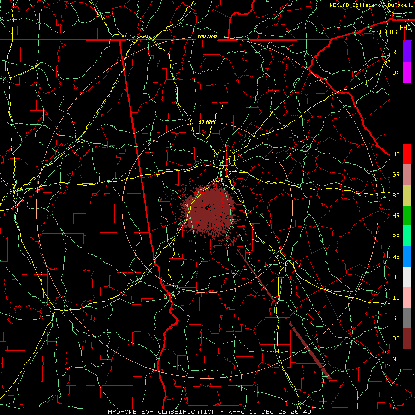415x415 pixels.
Task: Click the IC light pink legend swatch
Action: [407, 297]
